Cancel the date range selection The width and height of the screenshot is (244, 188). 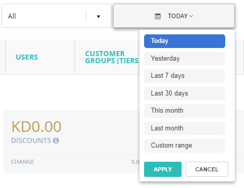click(x=207, y=169)
